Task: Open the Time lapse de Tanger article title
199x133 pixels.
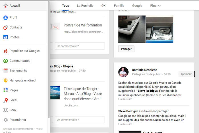Action: (83, 94)
